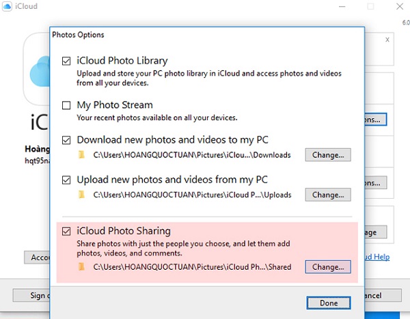Click the Shared folder path text
410x319 pixels.
point(192,266)
